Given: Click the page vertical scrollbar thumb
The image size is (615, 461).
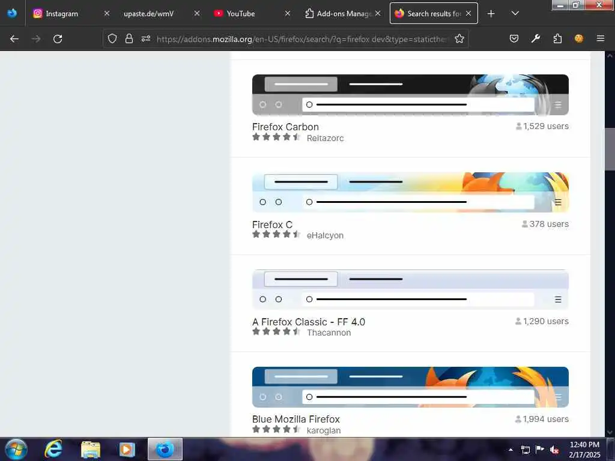Looking at the screenshot, I should click(610, 149).
